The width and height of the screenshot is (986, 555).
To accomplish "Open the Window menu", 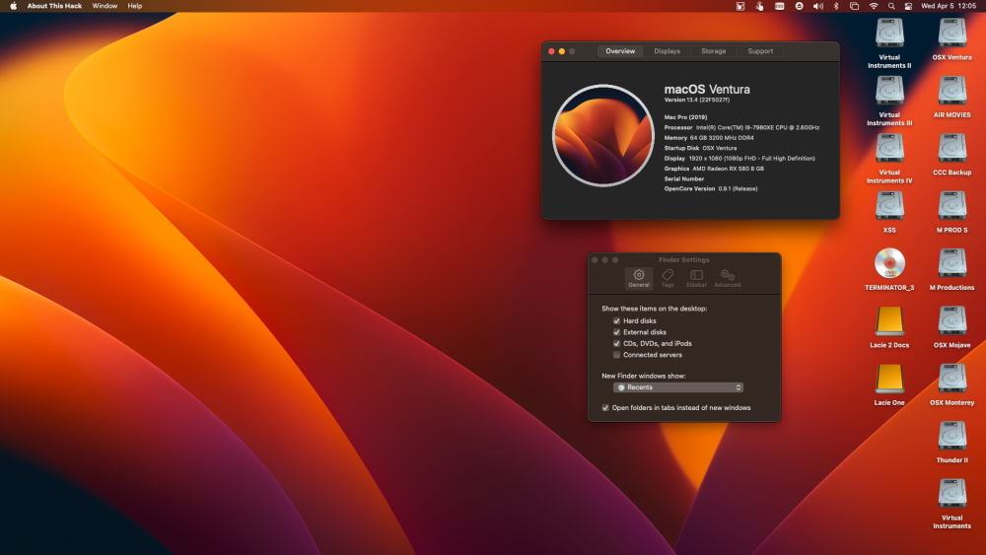I will point(105,6).
